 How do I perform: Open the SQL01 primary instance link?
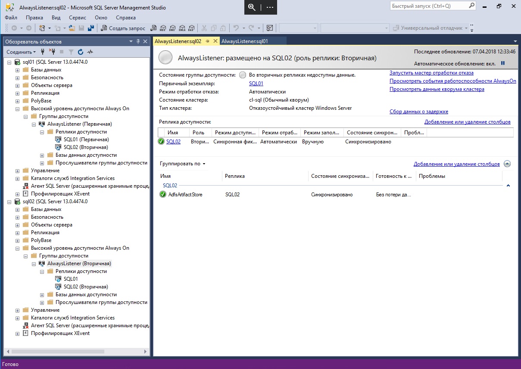(x=256, y=84)
